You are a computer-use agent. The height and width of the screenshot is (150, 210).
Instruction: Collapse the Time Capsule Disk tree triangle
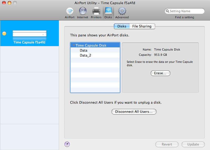(74, 45)
